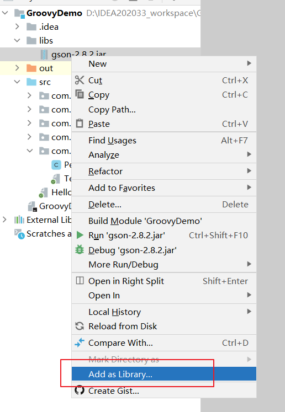Expand the .idea folder chevron
285x412 pixels.
17,26
